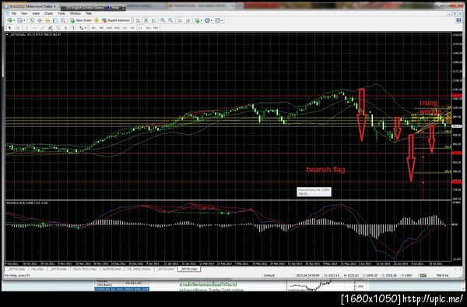Click the Arrows drawing tool icon
Screen dimensions: 467x307
click(x=81, y=28)
